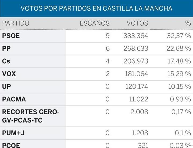Select the PACMA party name

click(x=14, y=99)
